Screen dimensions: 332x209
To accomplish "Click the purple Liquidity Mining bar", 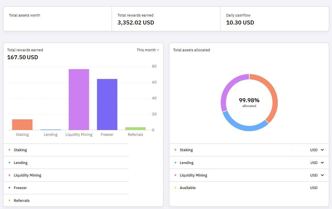I will (x=79, y=100).
